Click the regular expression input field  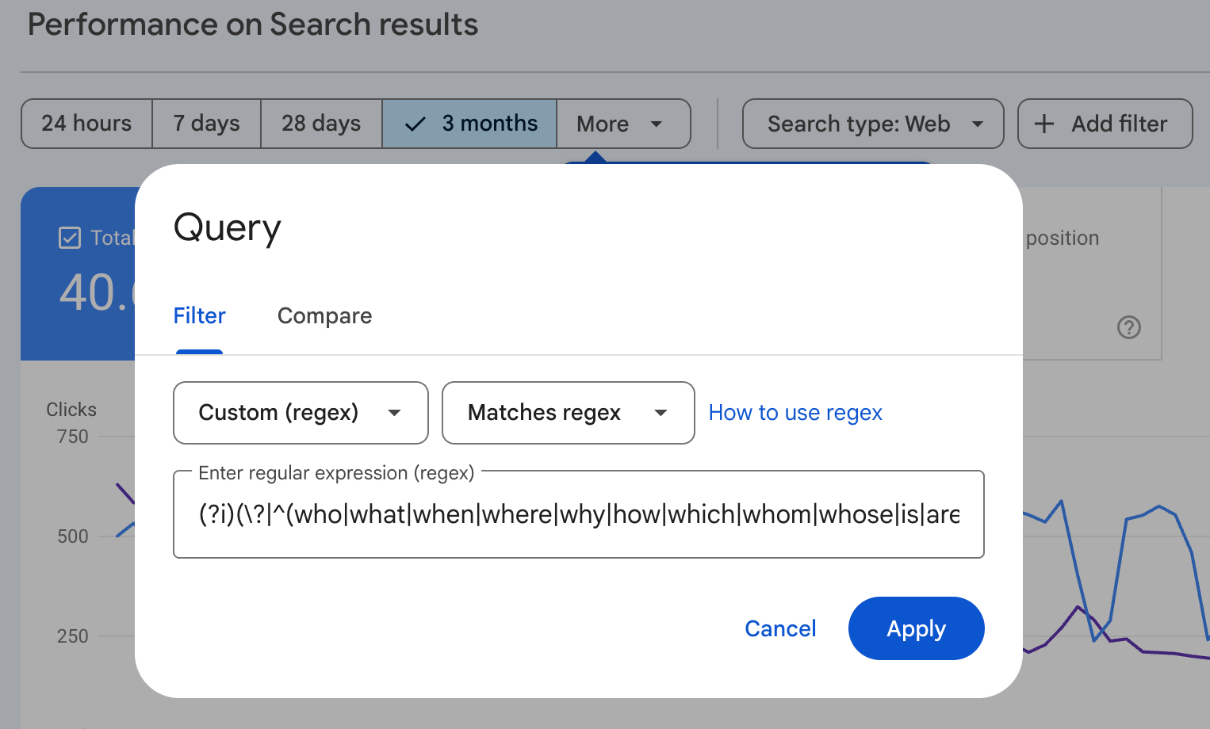click(578, 514)
